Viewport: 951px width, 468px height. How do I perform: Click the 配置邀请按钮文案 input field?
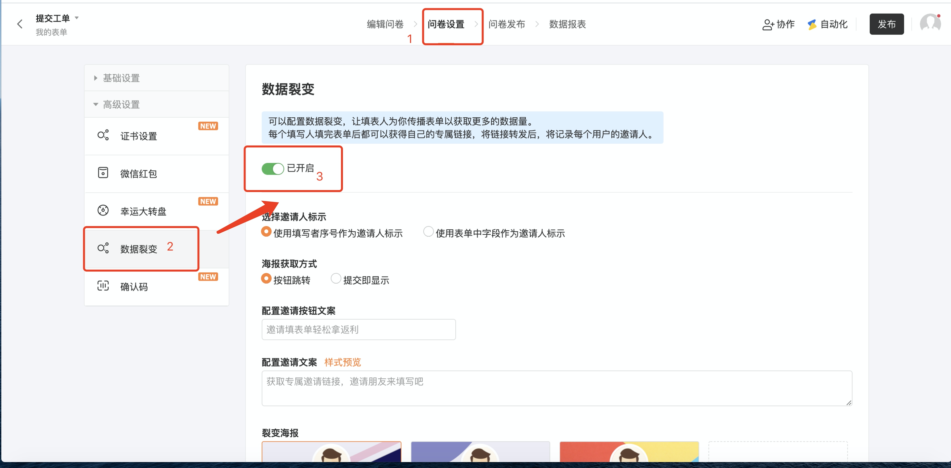pyautogui.click(x=359, y=330)
